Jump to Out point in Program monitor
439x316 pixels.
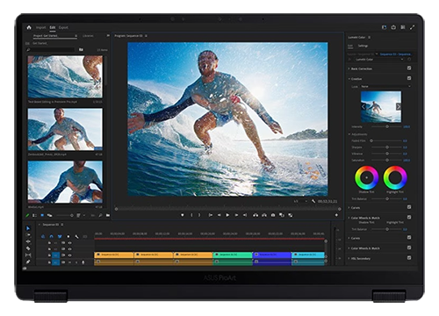point(245,215)
